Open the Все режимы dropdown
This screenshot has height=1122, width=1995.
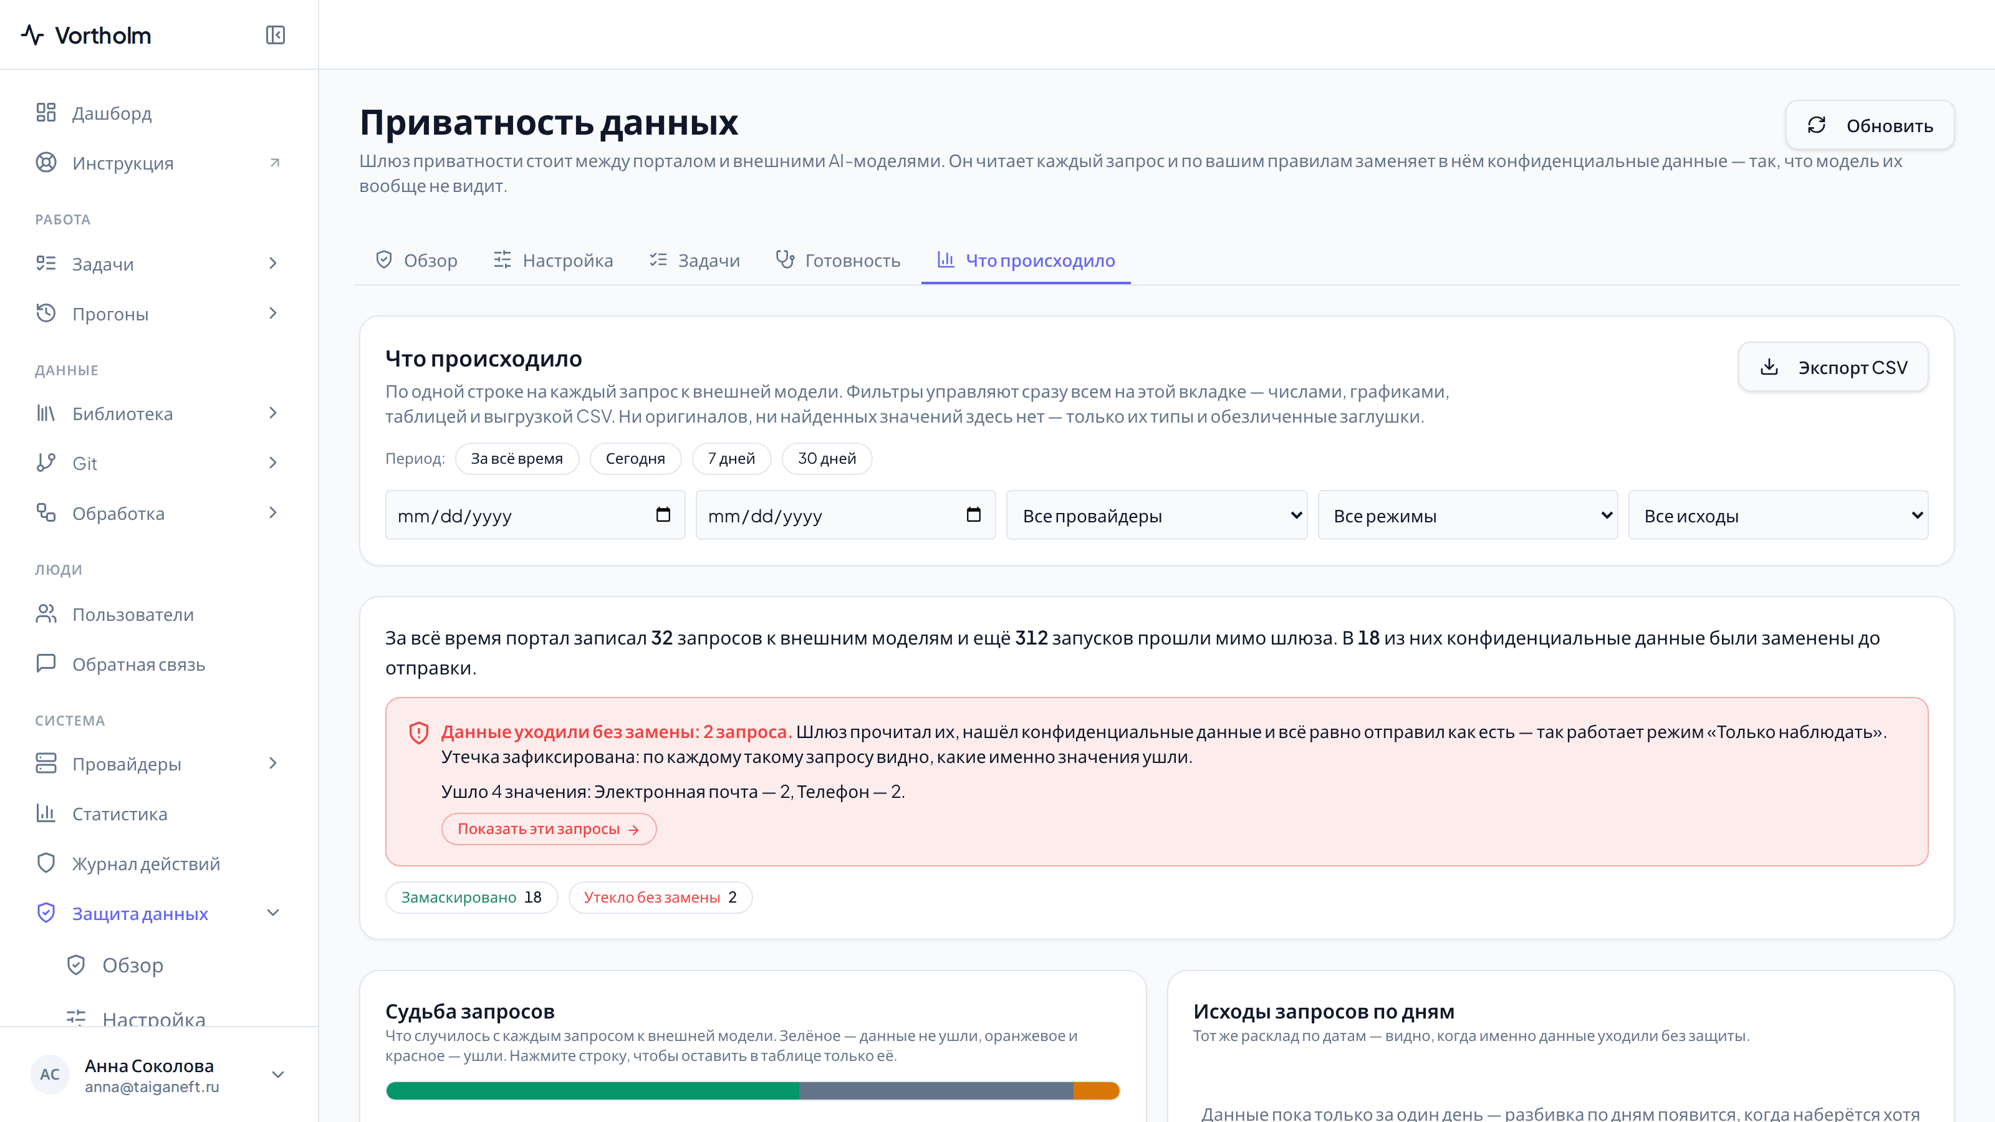click(1468, 515)
